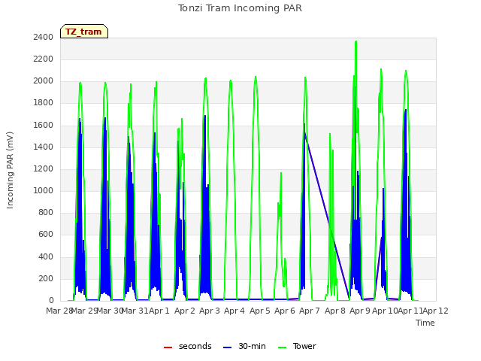This screenshot has height=361, width=481.
Task: Click the 2400 y-axis tick label
Action: [x=44, y=37]
